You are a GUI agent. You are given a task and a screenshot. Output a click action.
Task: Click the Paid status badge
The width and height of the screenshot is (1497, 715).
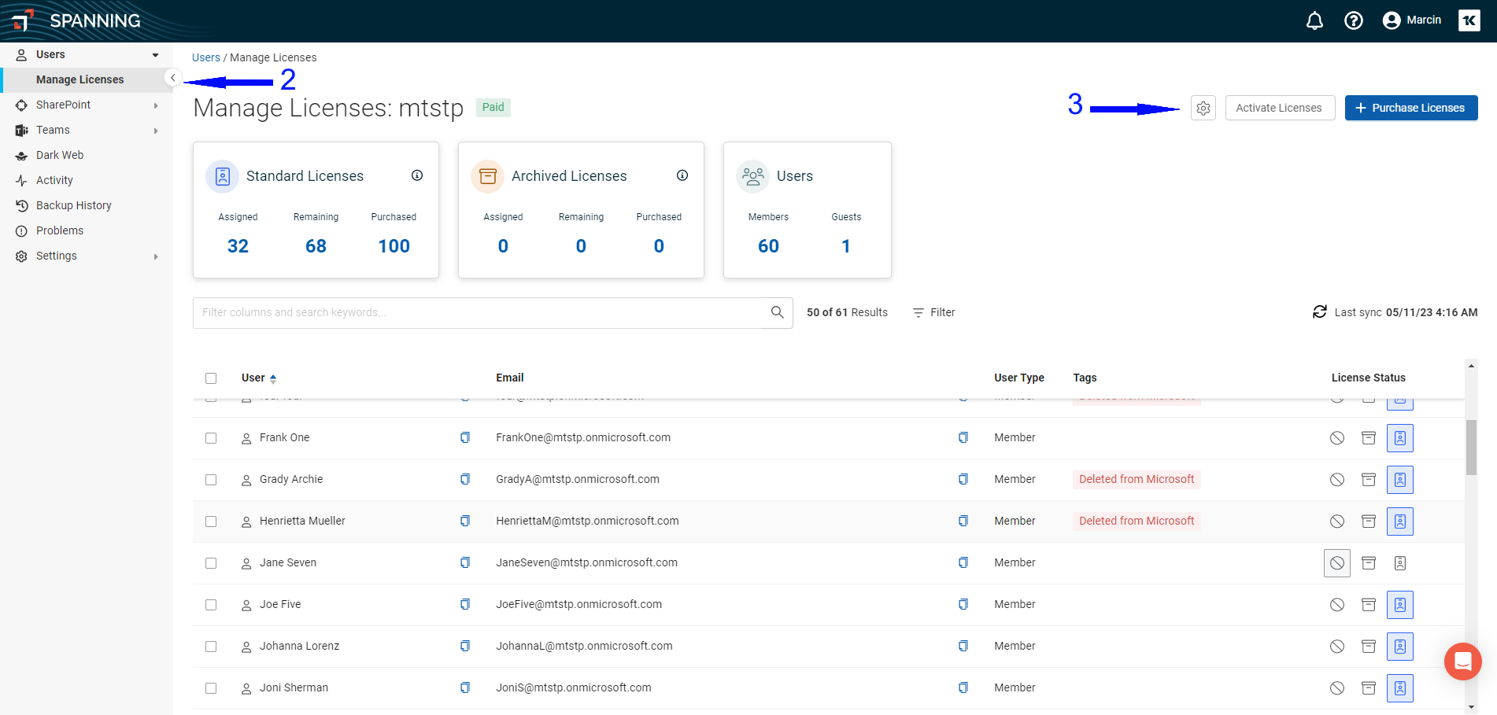(x=493, y=107)
